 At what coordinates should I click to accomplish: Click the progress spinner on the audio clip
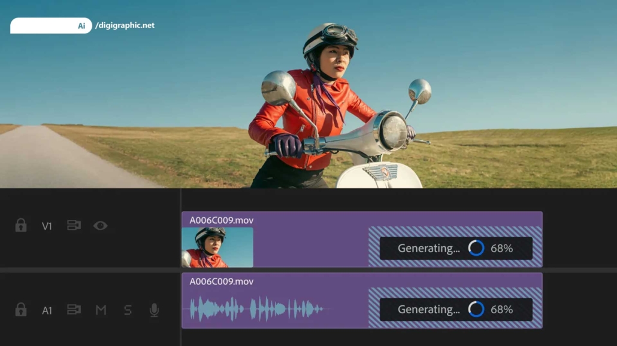click(476, 310)
